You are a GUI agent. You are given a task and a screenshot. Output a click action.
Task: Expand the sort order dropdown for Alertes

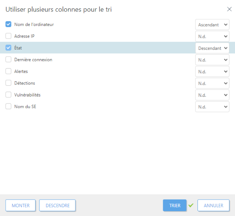[x=212, y=72]
